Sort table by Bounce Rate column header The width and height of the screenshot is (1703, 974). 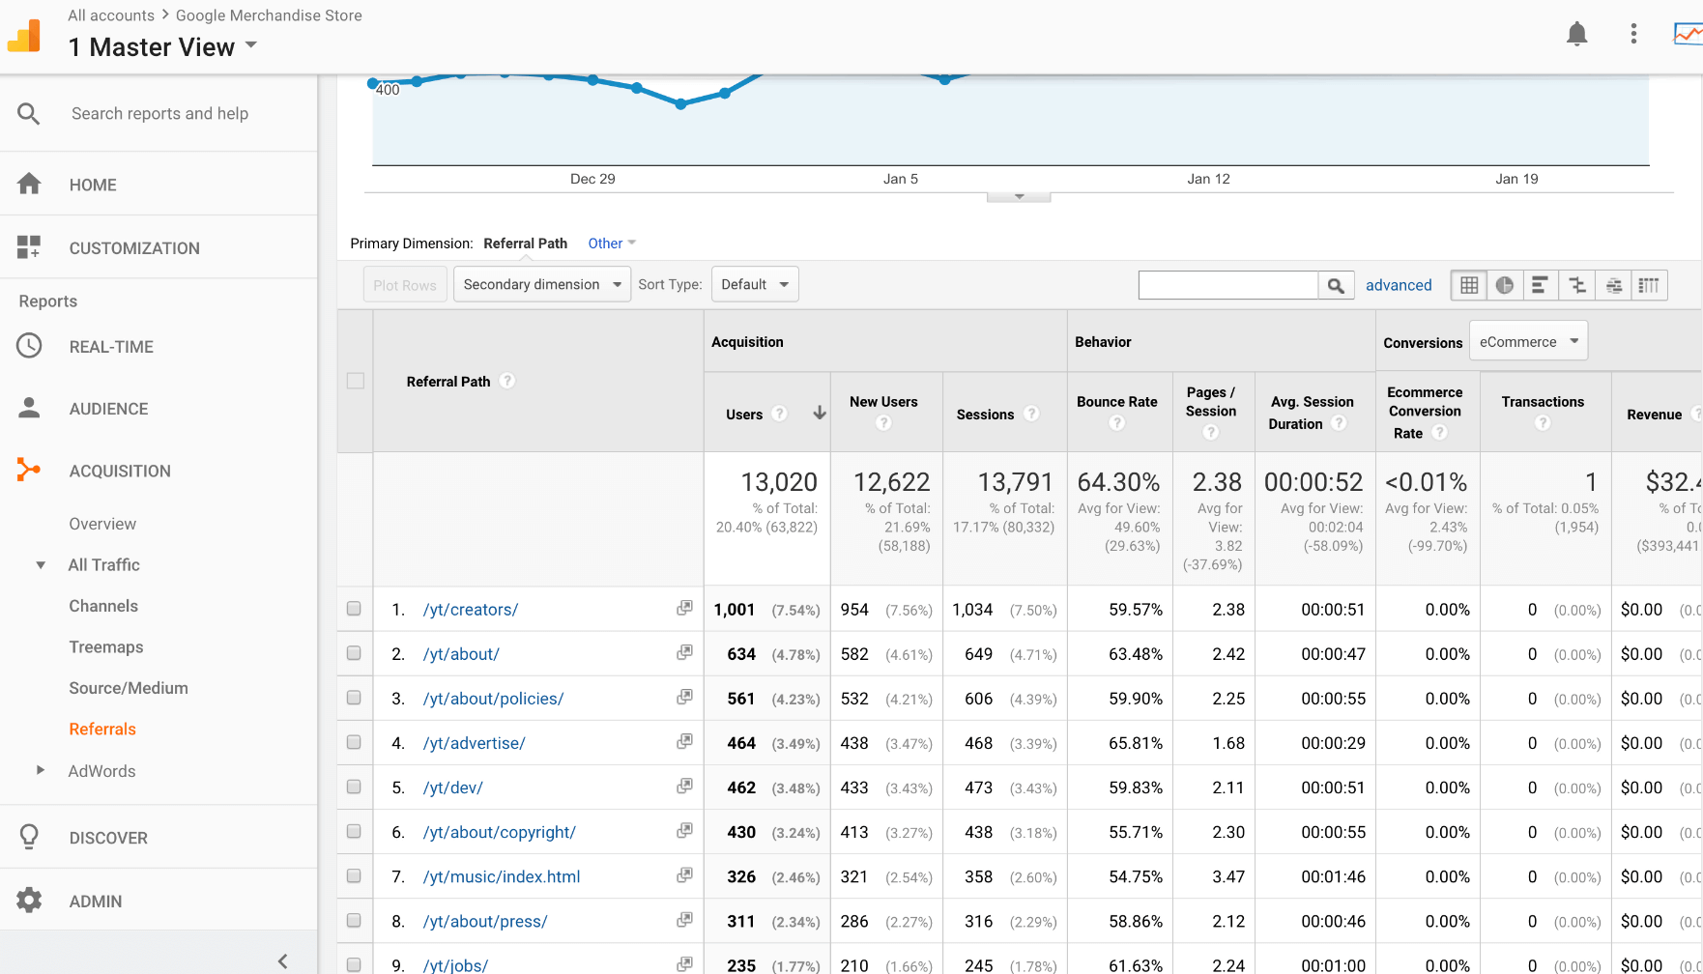click(1116, 402)
